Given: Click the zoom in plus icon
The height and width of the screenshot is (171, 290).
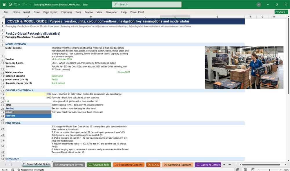Looking at the screenshot, I should click(x=280, y=170).
